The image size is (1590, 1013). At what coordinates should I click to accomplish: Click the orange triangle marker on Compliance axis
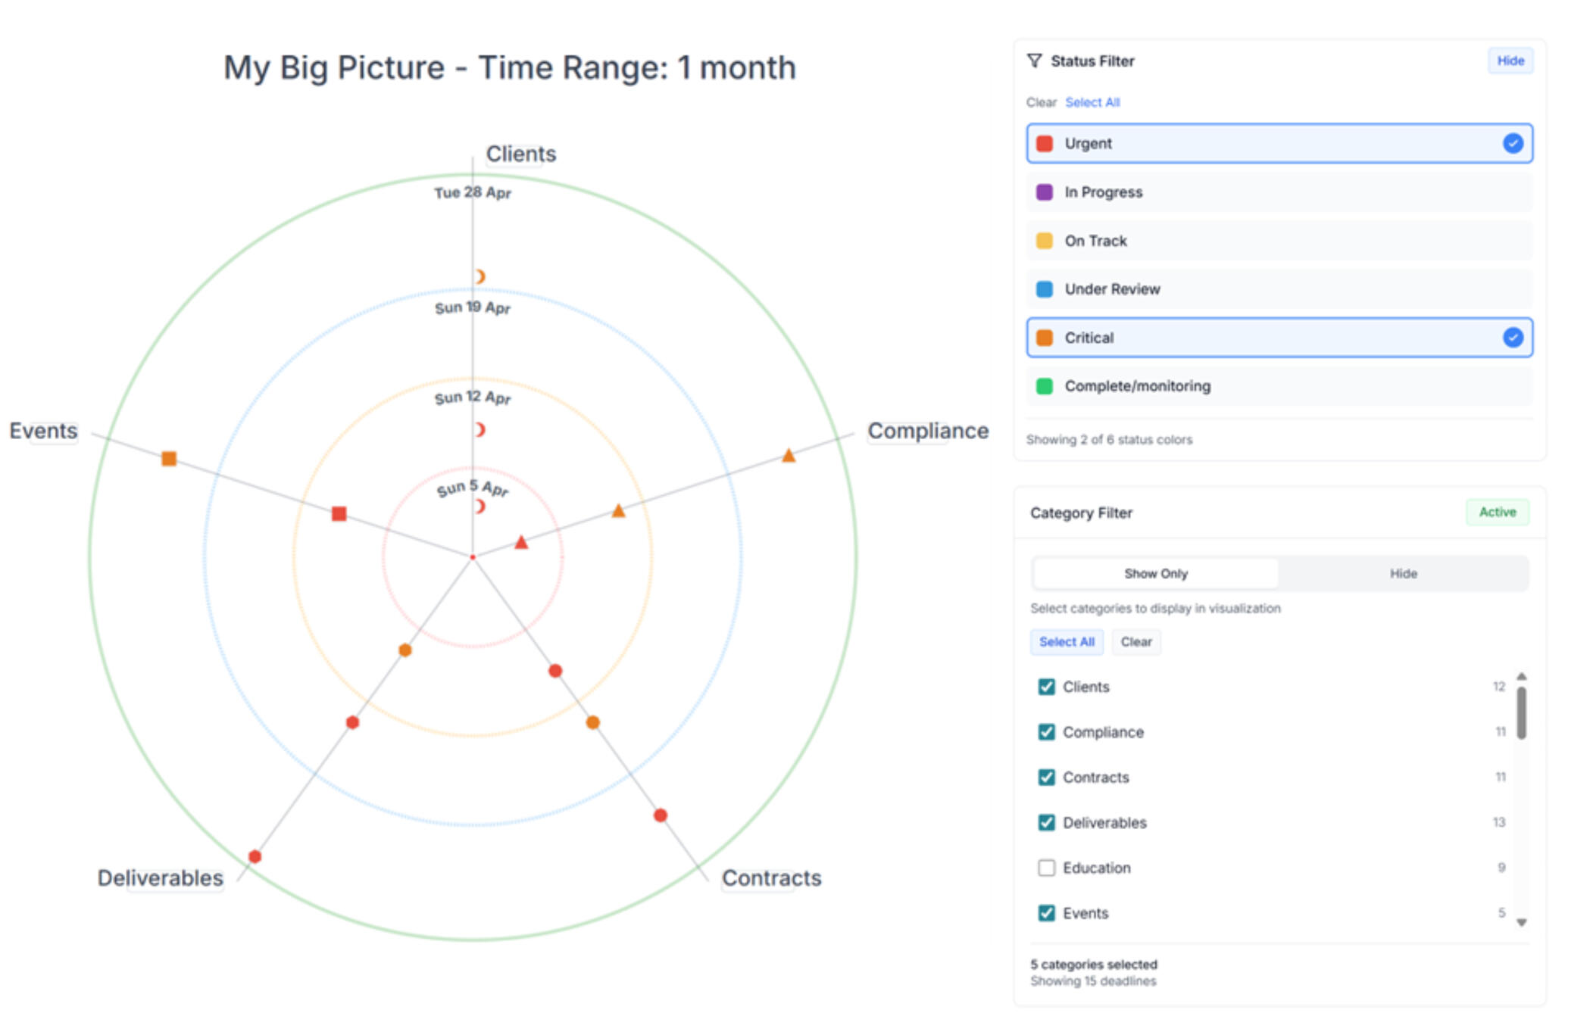pyautogui.click(x=788, y=455)
